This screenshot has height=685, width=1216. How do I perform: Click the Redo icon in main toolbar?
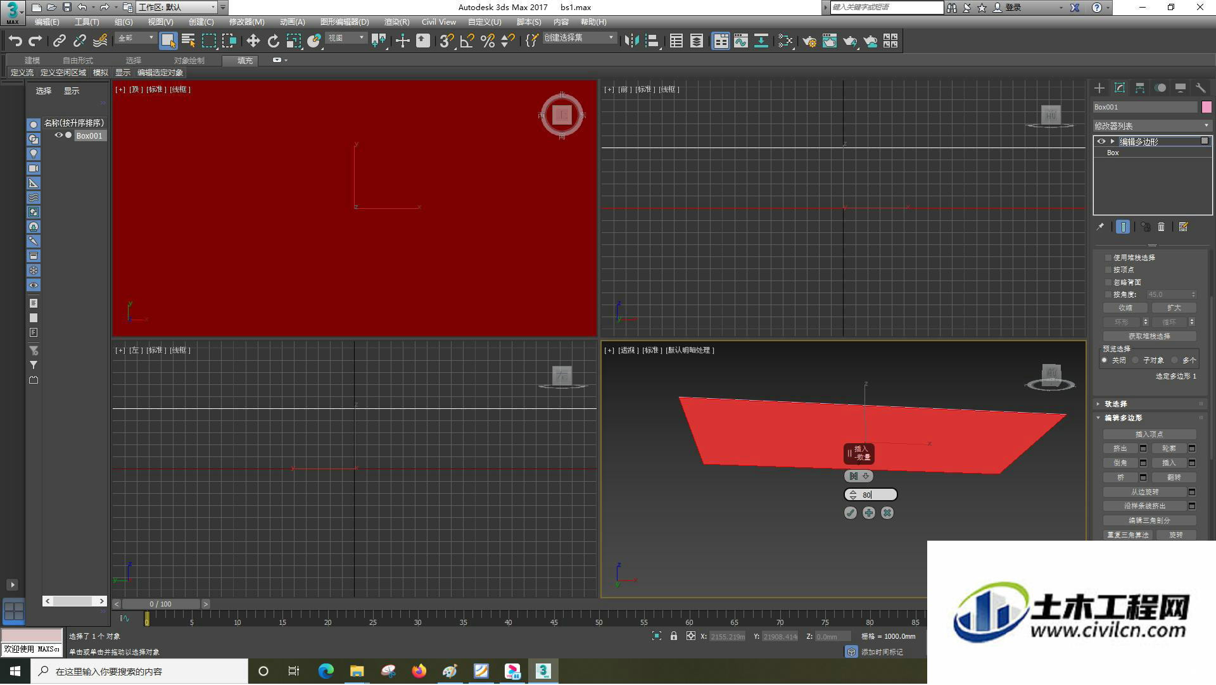[x=35, y=41]
